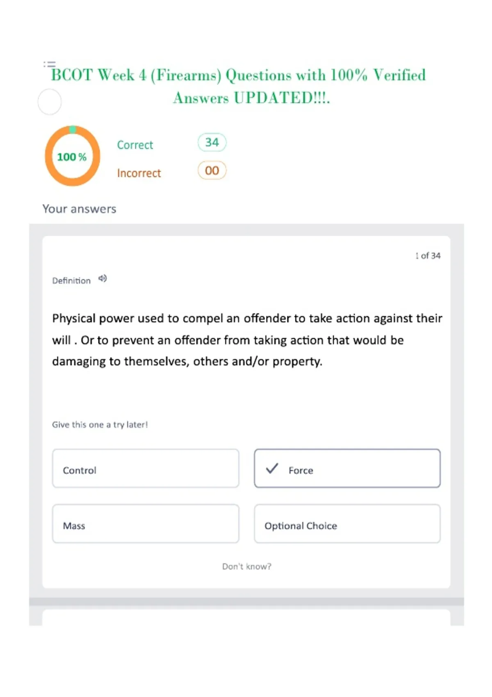The width and height of the screenshot is (492, 697).
Task: Select the Control answer option
Action: coord(146,468)
